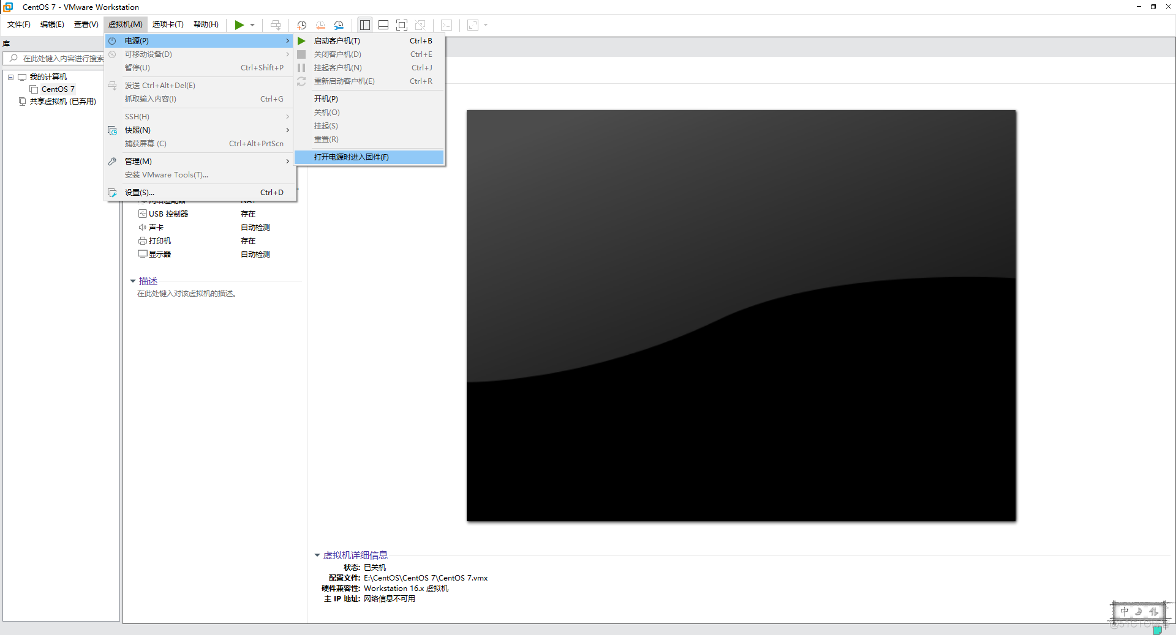Take a snapshot with the clock-plus icon
This screenshot has height=635, width=1176.
coord(302,25)
